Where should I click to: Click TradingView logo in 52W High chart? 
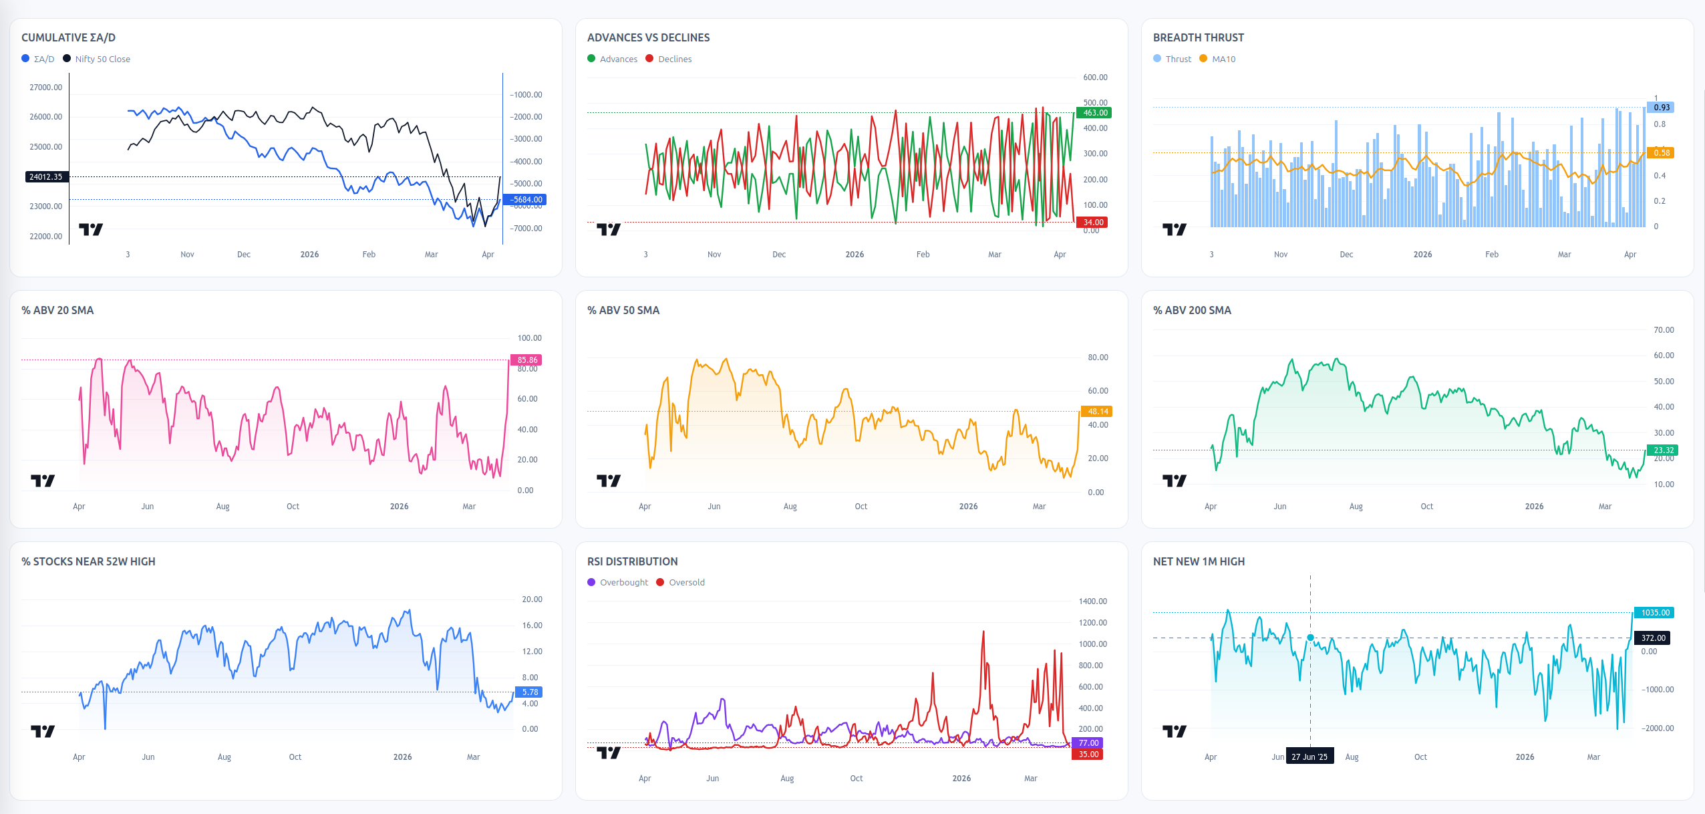pyautogui.click(x=43, y=731)
